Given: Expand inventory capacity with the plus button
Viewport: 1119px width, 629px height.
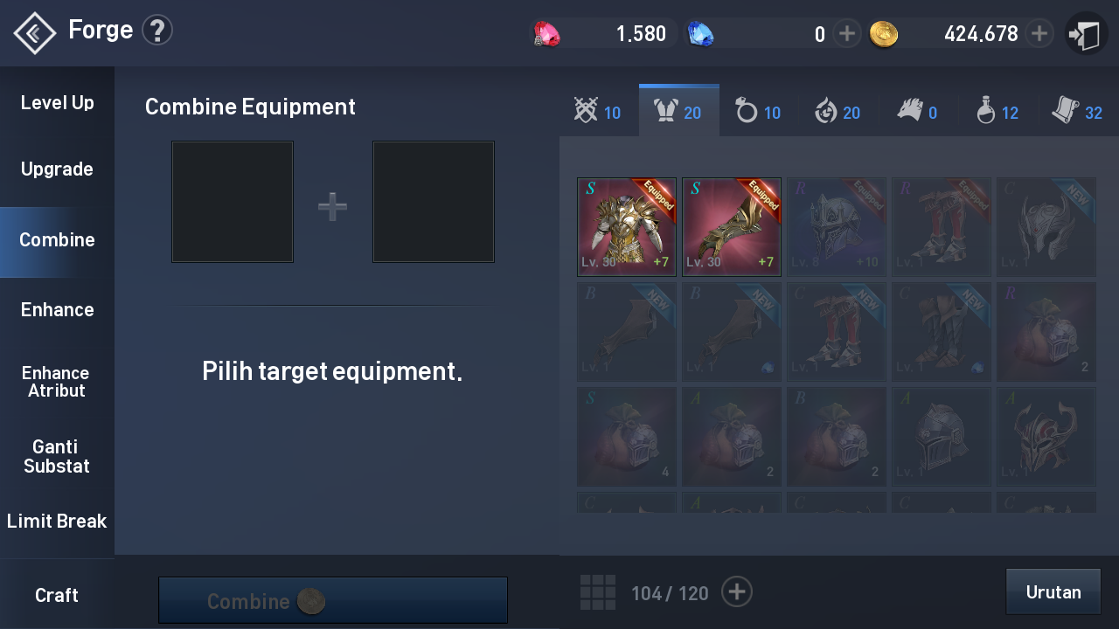Looking at the screenshot, I should (x=737, y=592).
